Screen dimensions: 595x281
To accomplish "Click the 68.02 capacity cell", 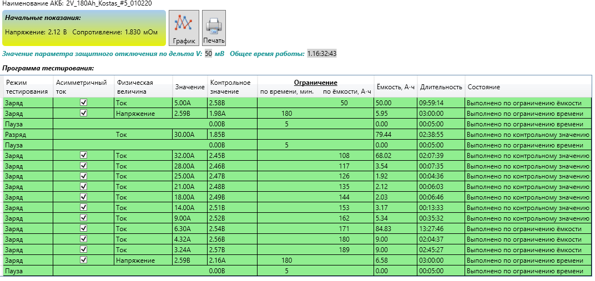I will (396, 155).
